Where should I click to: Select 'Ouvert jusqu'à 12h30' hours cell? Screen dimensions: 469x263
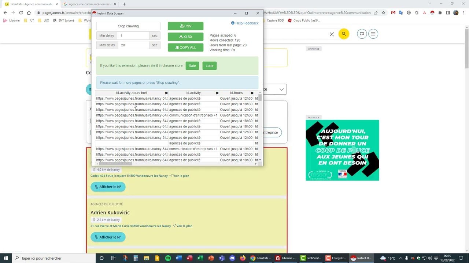236,99
